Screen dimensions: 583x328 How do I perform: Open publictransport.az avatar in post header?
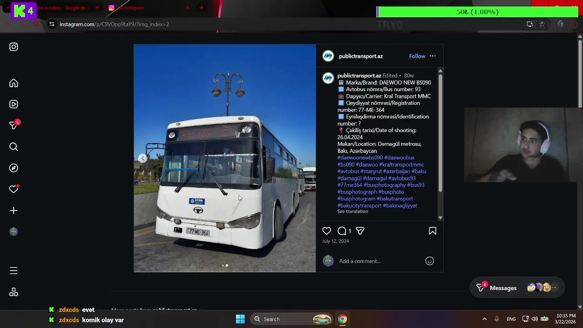[328, 56]
